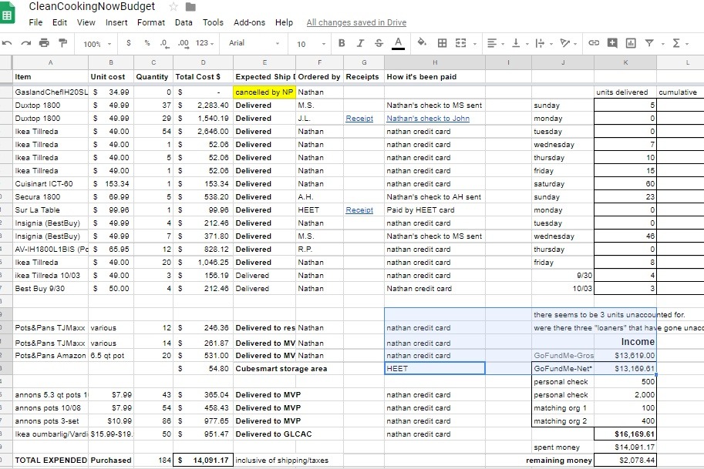
Task: Select column K header
Action: (x=625, y=62)
